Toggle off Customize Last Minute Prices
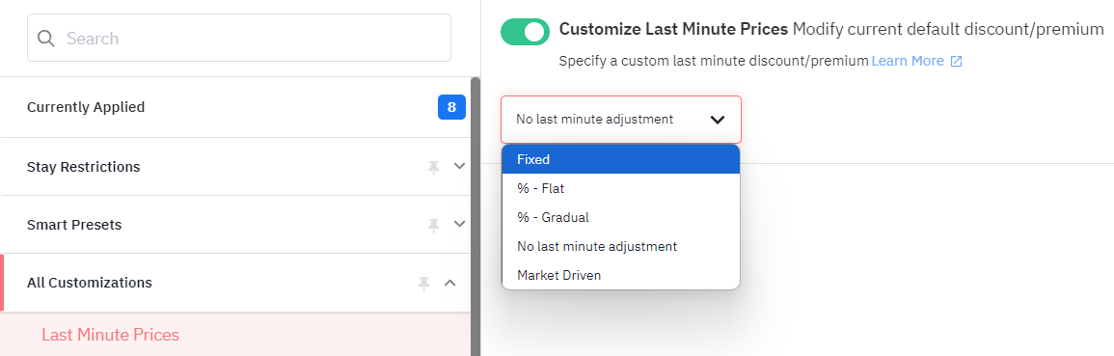This screenshot has height=356, width=1114. click(x=525, y=31)
